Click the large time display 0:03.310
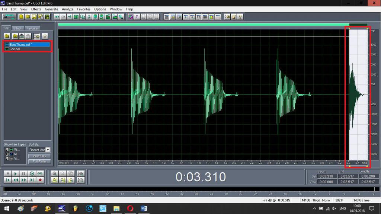 point(201,177)
